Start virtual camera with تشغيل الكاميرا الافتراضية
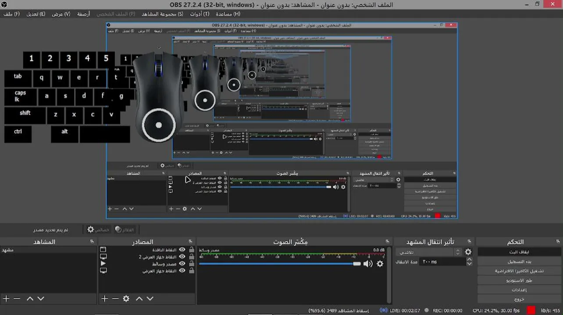The image size is (563, 315). [x=519, y=271]
